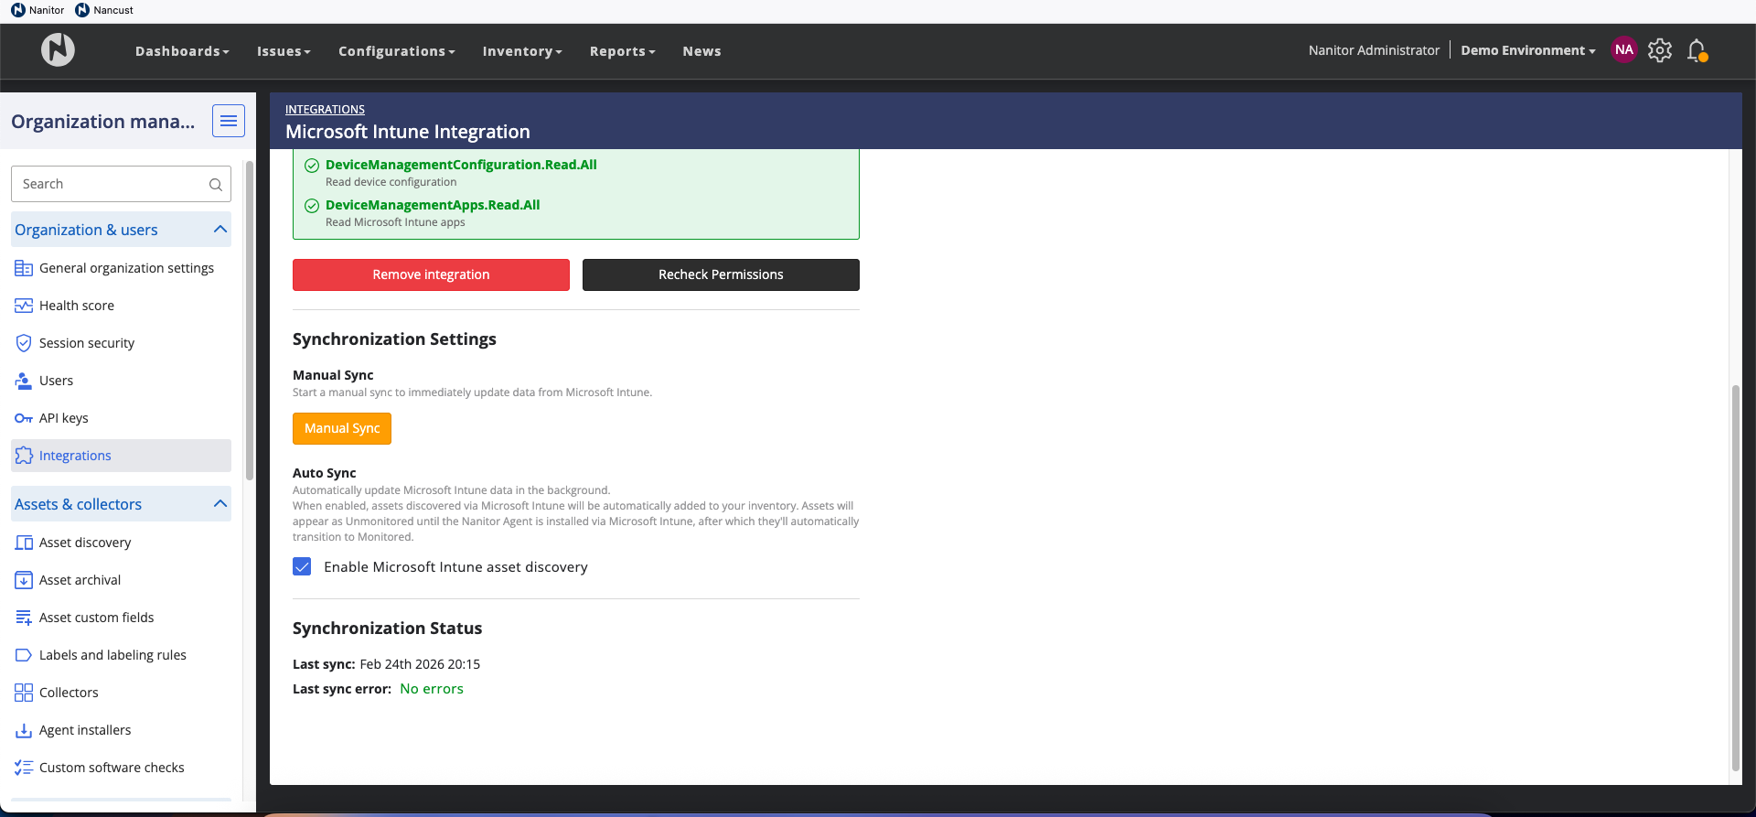Follow the INTEGRATIONS breadcrumb link
Image resolution: width=1756 pixels, height=817 pixels.
click(325, 110)
